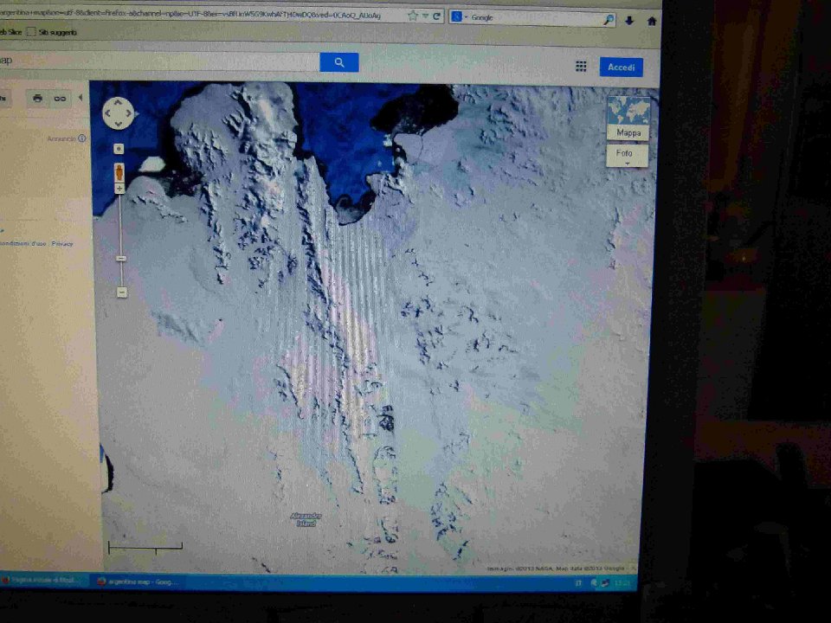Pan the map south with the down arrow
This screenshot has width=831, height=623.
119,125
